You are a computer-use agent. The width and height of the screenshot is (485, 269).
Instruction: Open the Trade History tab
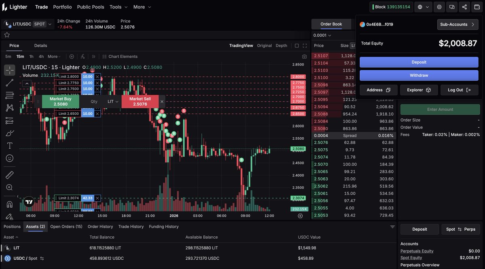click(x=131, y=227)
